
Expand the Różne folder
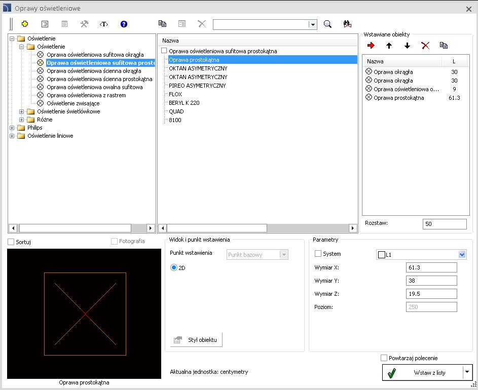coord(21,120)
